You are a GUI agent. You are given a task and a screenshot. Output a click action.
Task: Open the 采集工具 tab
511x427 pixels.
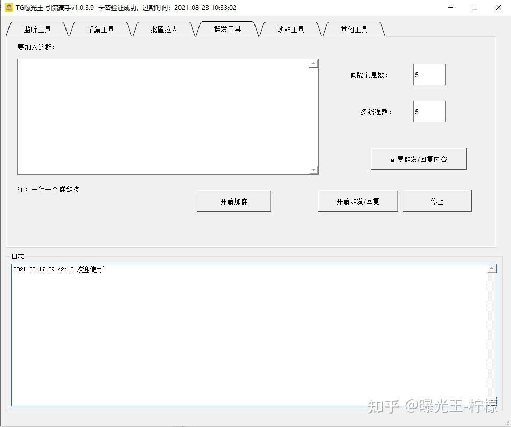point(101,30)
